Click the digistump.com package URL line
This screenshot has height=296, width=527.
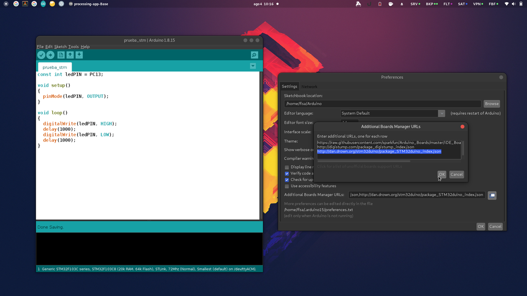click(366, 147)
